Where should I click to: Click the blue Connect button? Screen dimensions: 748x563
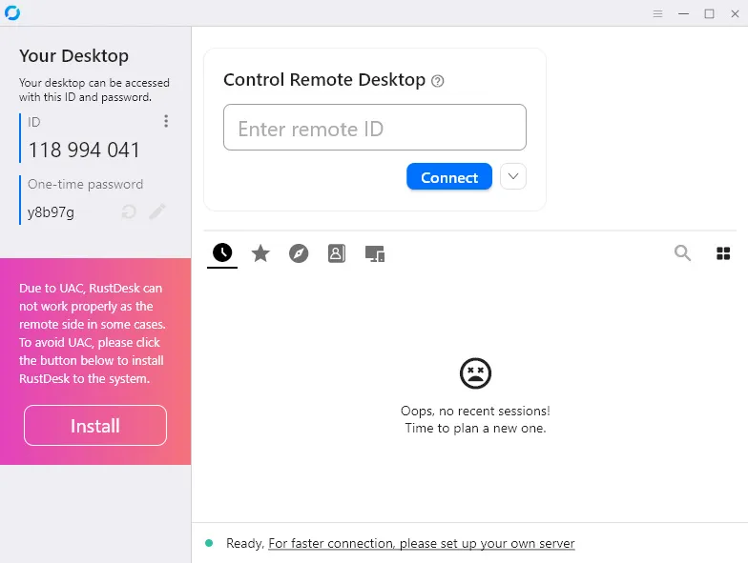click(449, 177)
